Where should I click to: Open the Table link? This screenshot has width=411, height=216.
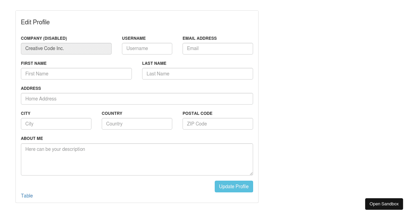tap(27, 195)
